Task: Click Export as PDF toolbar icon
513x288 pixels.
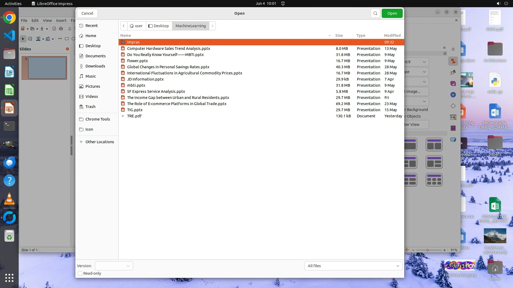Action: (54, 29)
